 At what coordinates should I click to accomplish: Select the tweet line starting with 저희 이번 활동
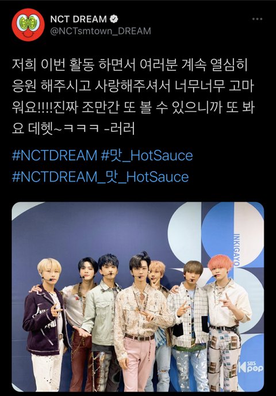(x=130, y=65)
